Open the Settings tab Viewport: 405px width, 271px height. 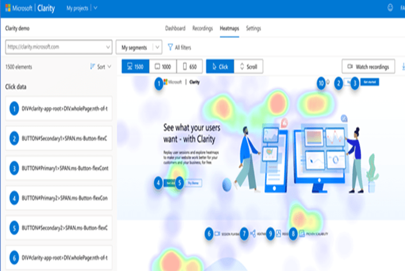[253, 28]
